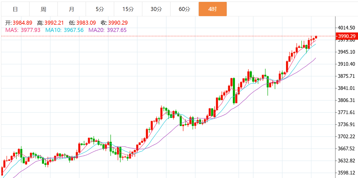Click the 3598.12 price axis label
Viewport: 358px width, 178px height.
click(347, 173)
